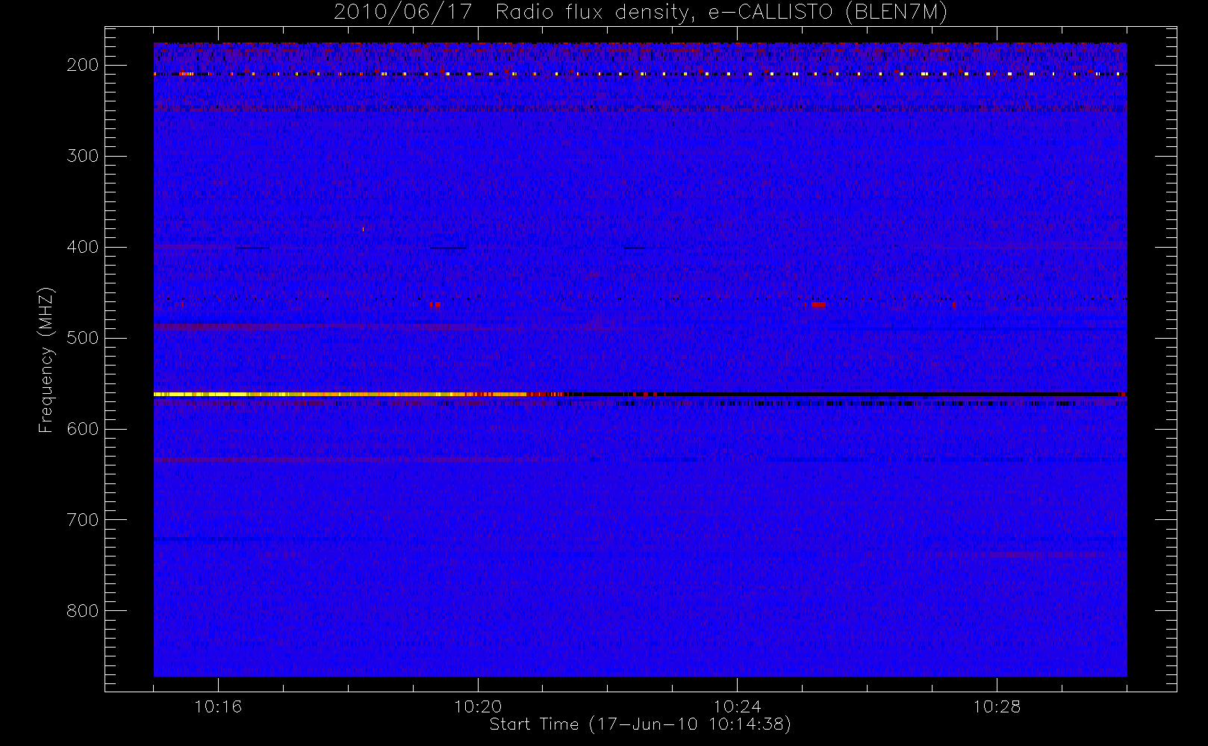Click the 300 frequency tick label
1208x746 pixels.
(x=83, y=156)
